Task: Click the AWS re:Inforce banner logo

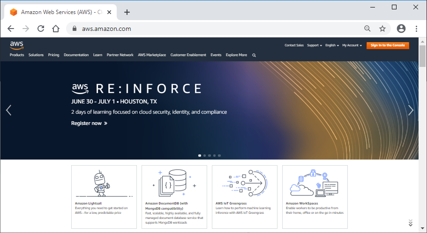Action: [137, 88]
